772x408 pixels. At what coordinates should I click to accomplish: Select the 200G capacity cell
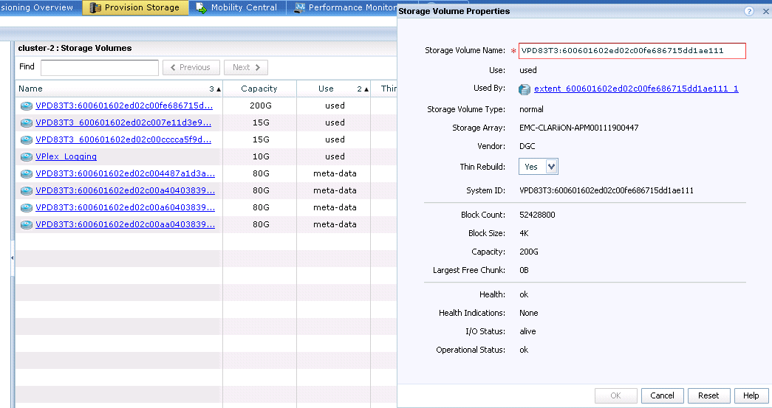261,106
